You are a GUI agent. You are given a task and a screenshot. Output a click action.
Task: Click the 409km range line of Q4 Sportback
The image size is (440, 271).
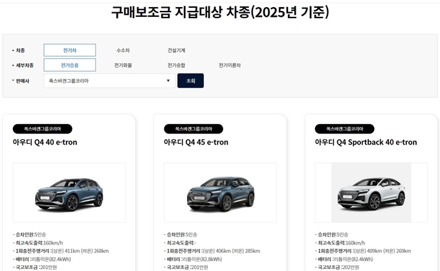tap(363, 251)
